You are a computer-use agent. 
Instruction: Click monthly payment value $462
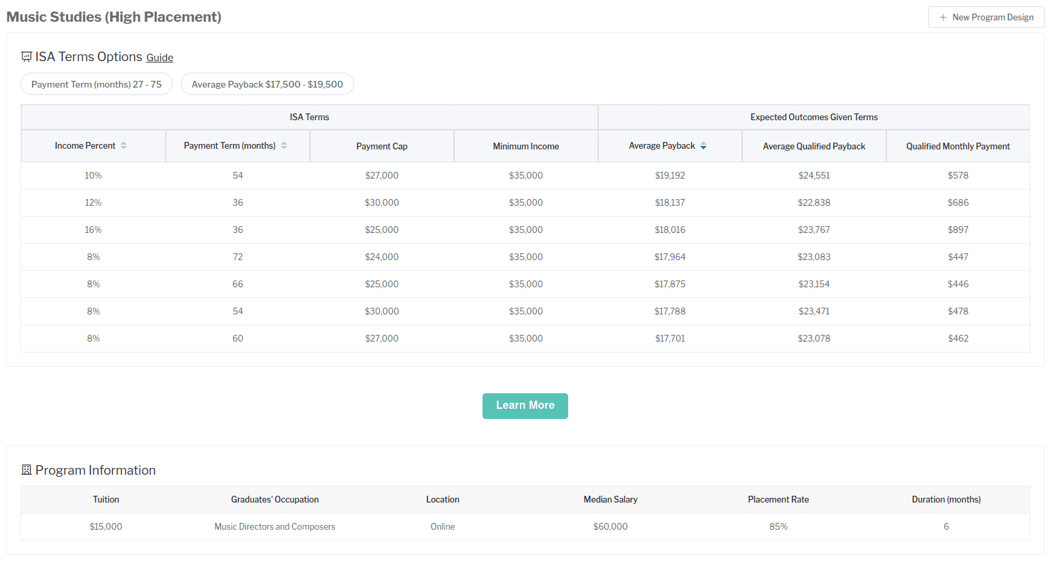[x=958, y=338]
